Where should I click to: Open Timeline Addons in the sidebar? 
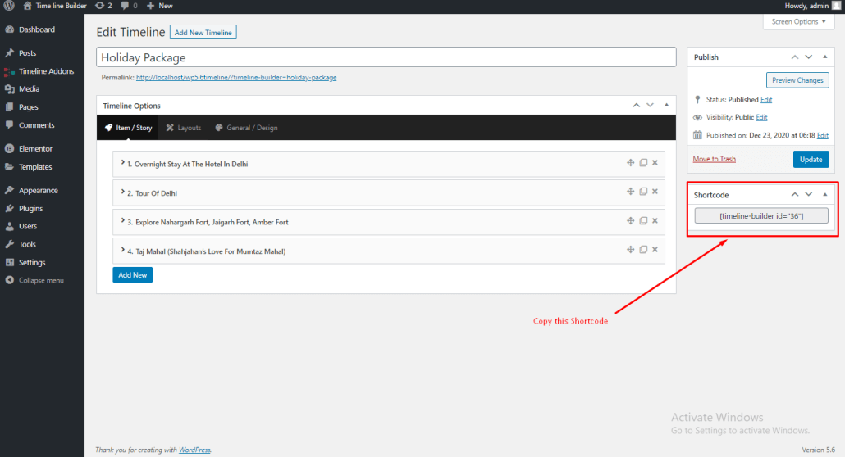click(46, 71)
